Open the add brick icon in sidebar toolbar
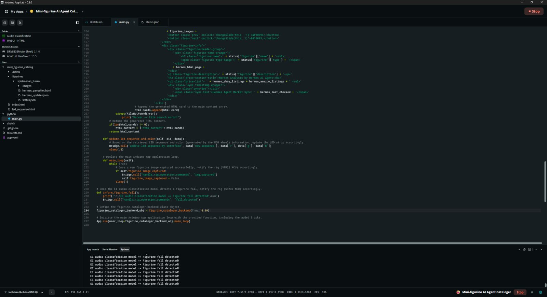The image size is (547, 297). coord(5,23)
